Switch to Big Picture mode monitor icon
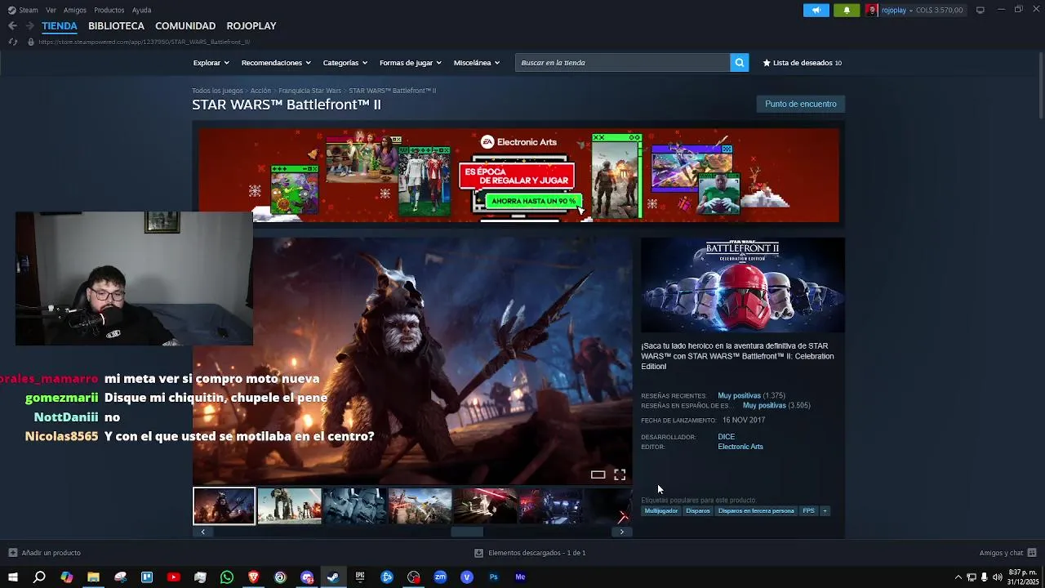This screenshot has width=1045, height=588. pyautogui.click(x=981, y=10)
